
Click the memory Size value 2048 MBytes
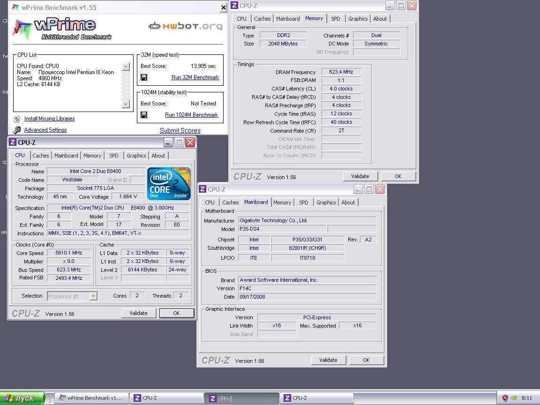[x=283, y=44]
